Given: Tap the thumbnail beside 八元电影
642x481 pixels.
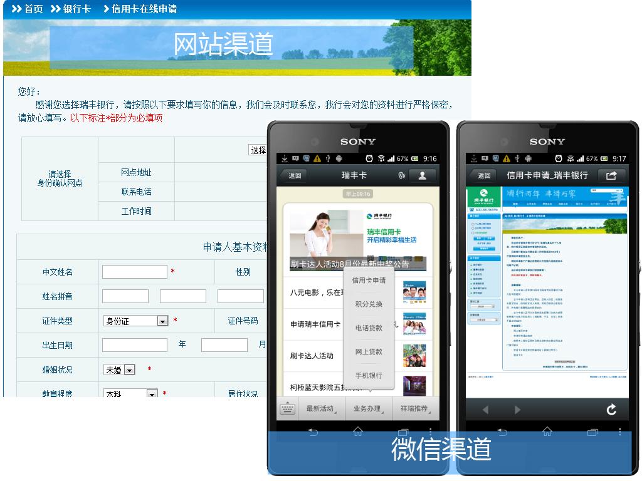Looking at the screenshot, I should (x=414, y=292).
